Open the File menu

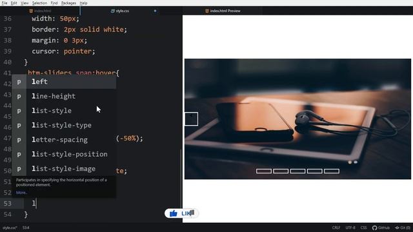[x=5, y=3]
